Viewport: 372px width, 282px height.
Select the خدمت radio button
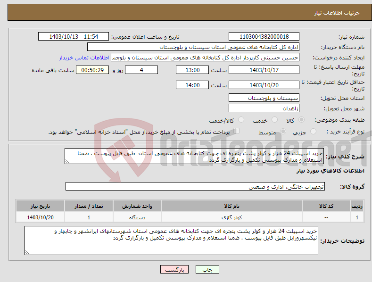[x=274, y=120]
